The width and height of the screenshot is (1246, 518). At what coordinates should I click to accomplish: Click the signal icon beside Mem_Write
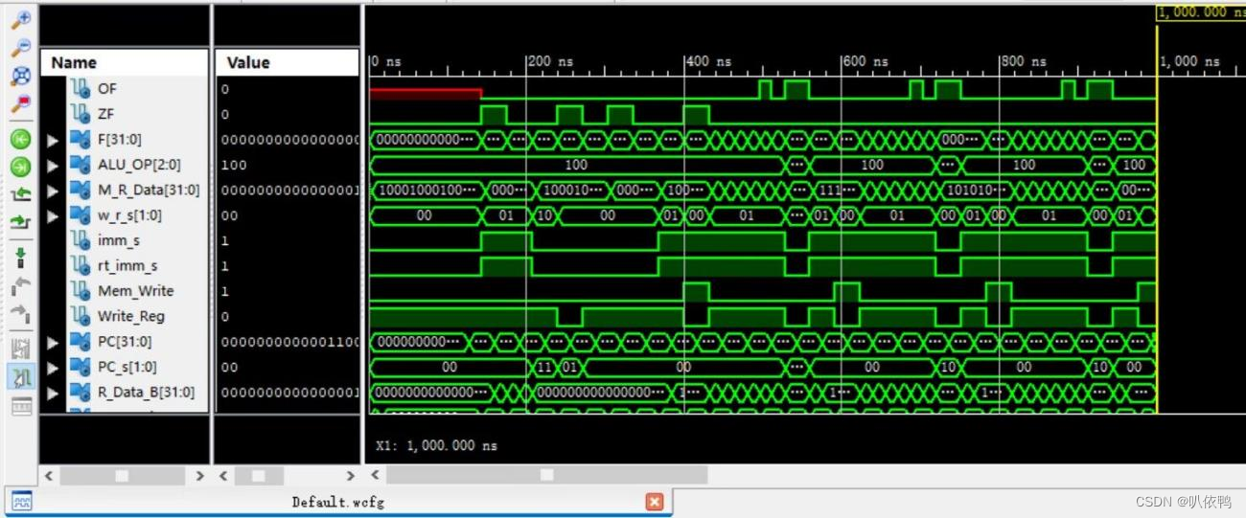81,290
